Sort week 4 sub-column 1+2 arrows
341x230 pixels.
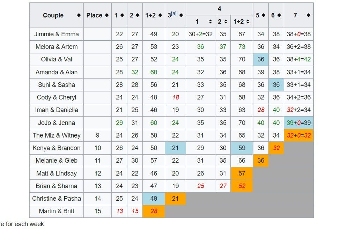pyautogui.click(x=248, y=22)
